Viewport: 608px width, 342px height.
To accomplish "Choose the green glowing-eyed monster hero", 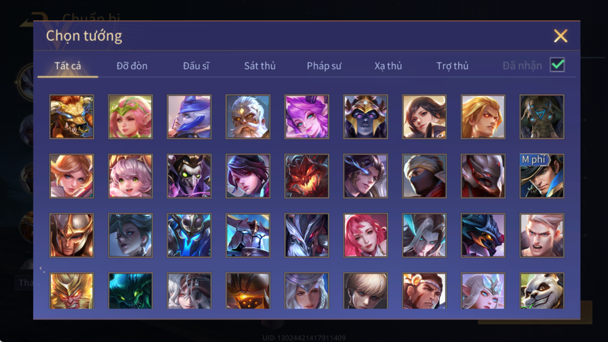I will pos(130,291).
